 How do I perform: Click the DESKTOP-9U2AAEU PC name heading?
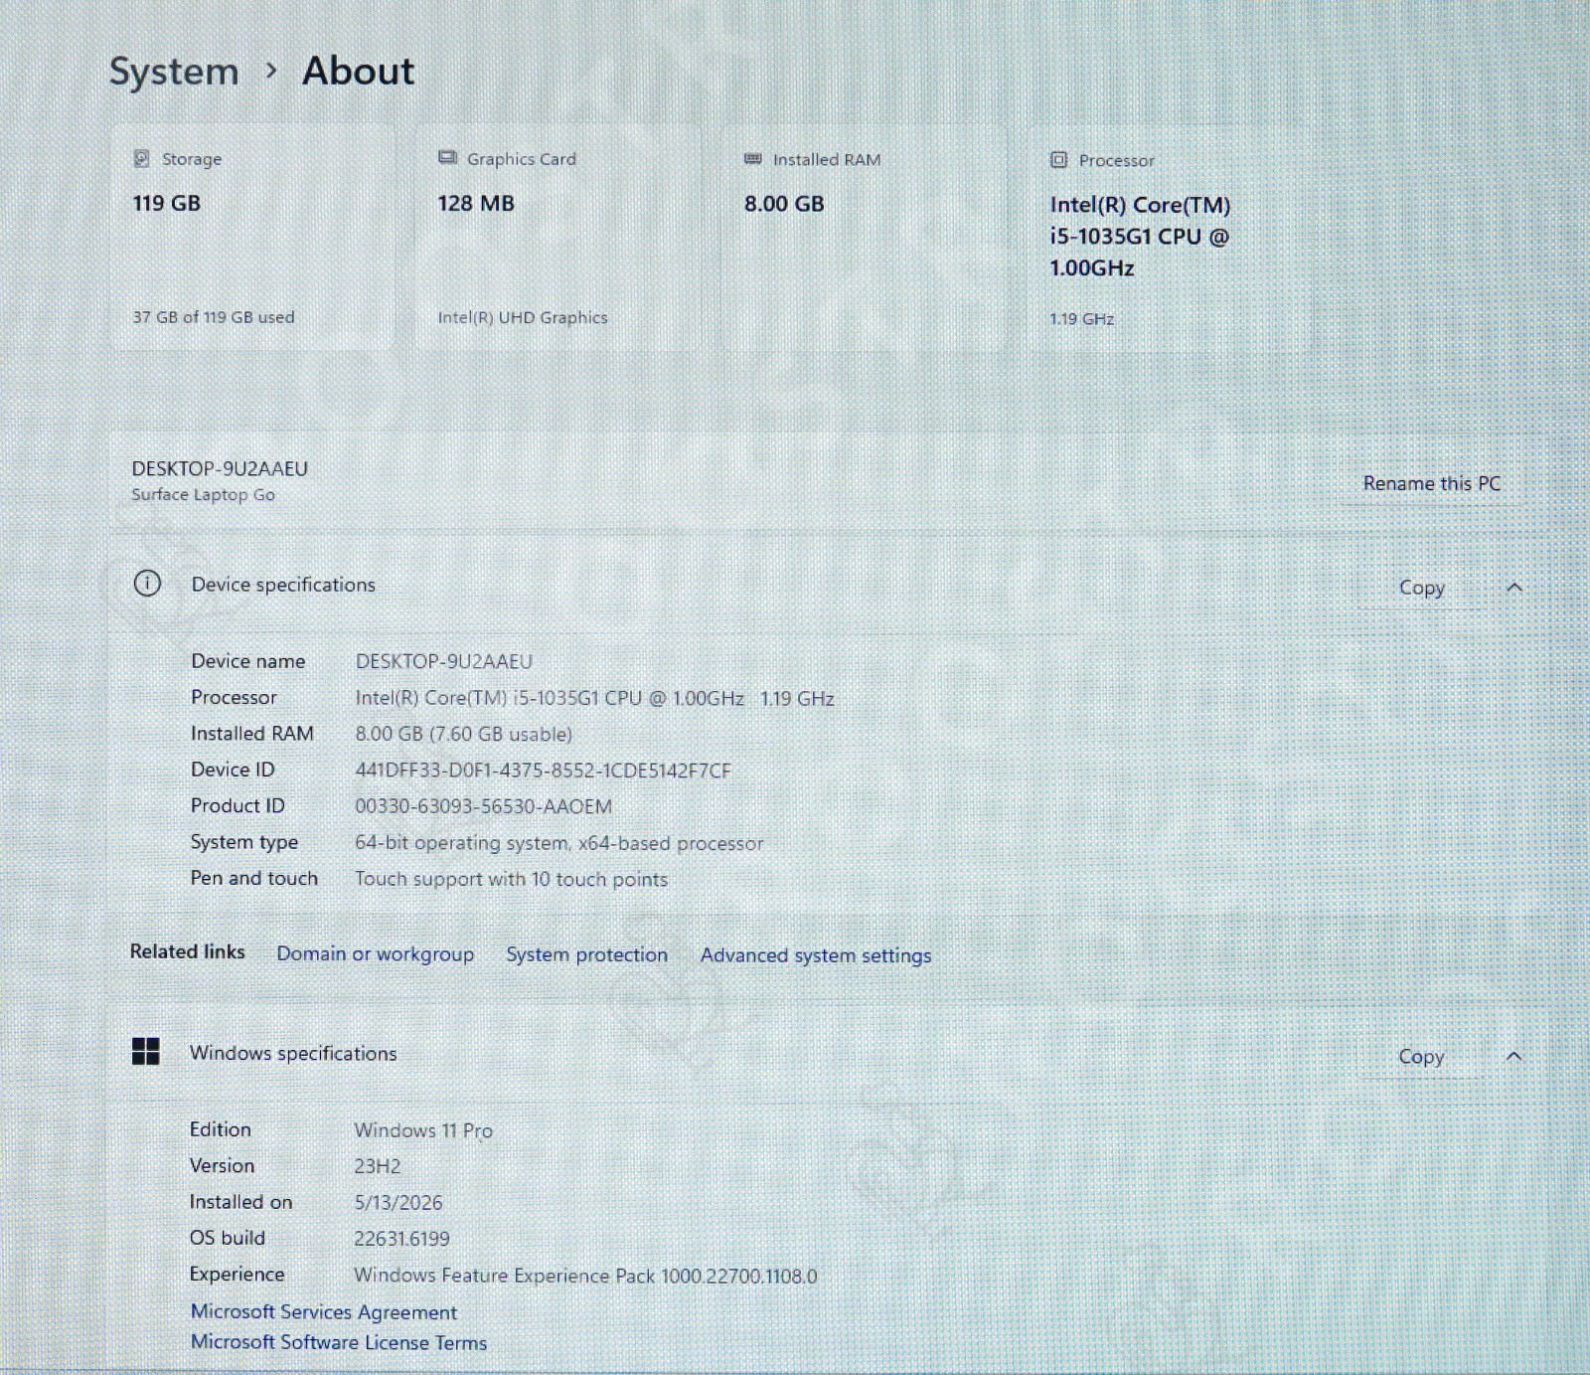point(220,468)
